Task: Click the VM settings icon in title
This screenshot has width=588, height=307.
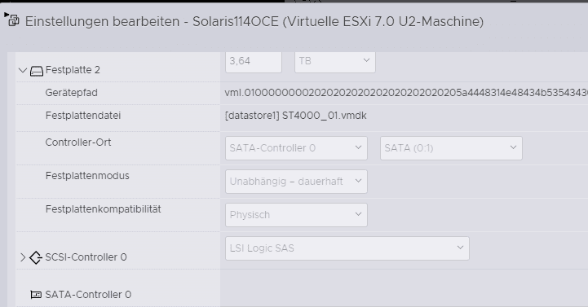Action: point(14,21)
